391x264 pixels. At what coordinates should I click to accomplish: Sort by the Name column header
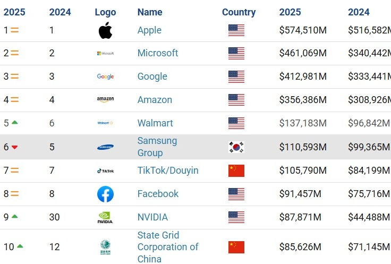pos(150,12)
